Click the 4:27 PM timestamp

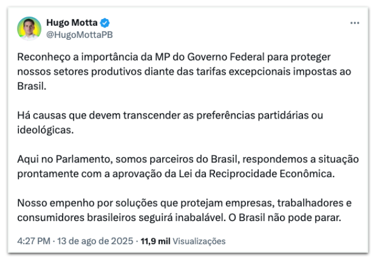click(34, 241)
